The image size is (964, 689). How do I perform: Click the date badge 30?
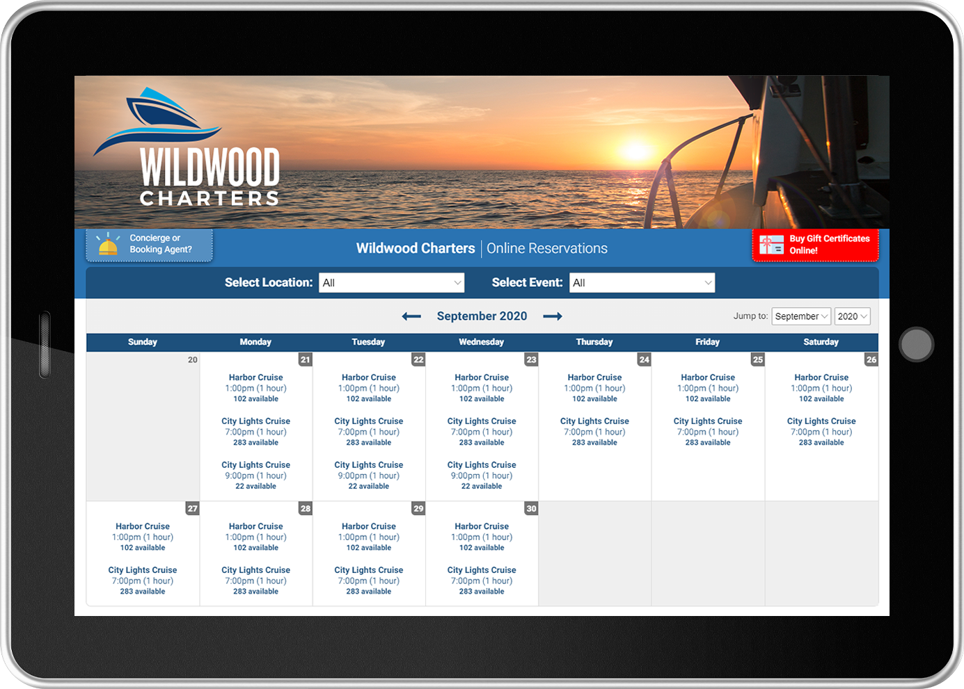[x=532, y=508]
